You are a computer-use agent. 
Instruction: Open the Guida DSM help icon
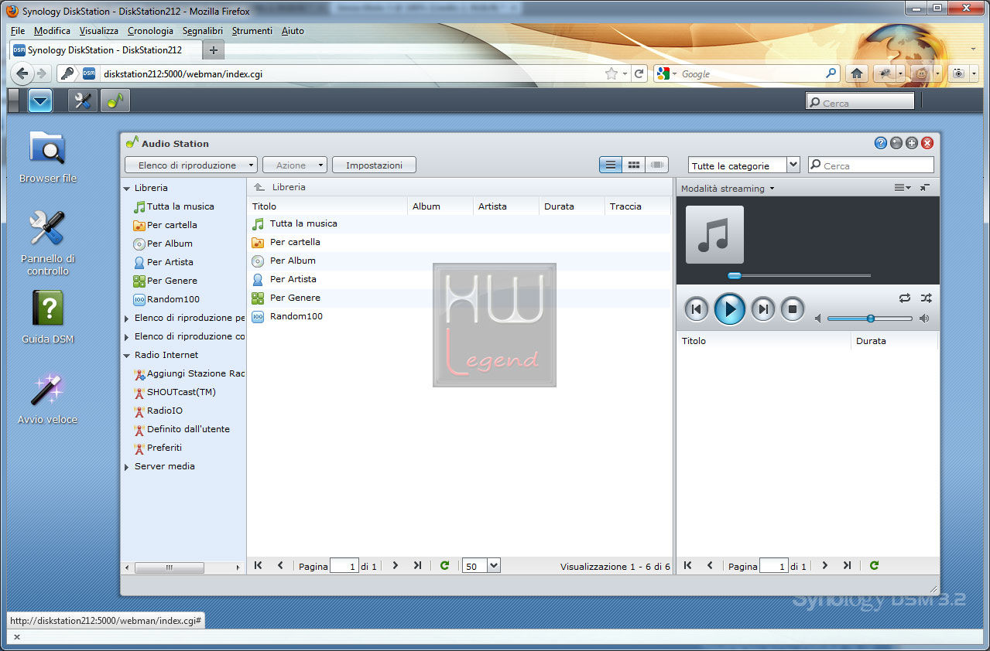coord(47,317)
